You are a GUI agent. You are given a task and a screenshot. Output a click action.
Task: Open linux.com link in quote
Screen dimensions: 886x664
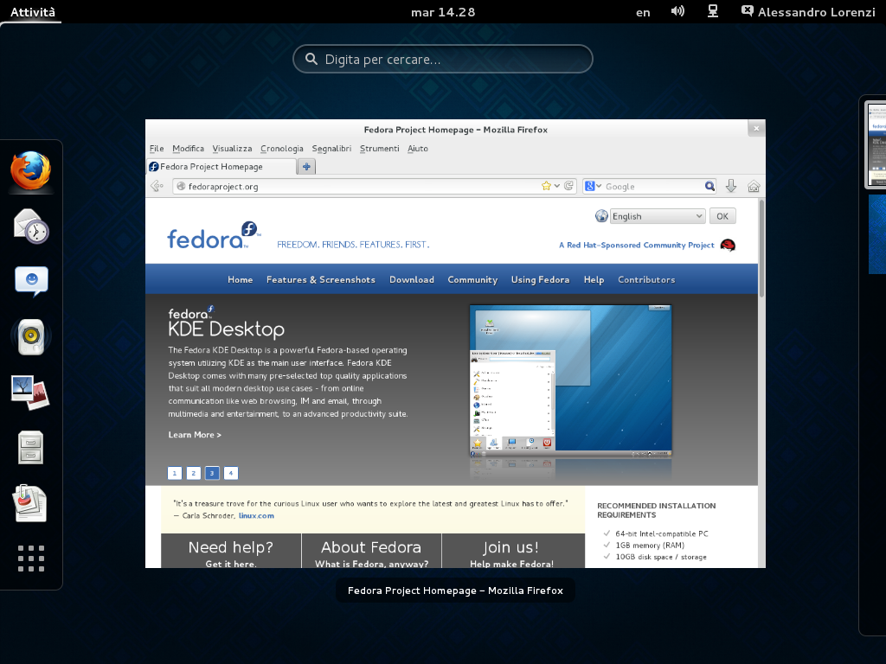[256, 515]
